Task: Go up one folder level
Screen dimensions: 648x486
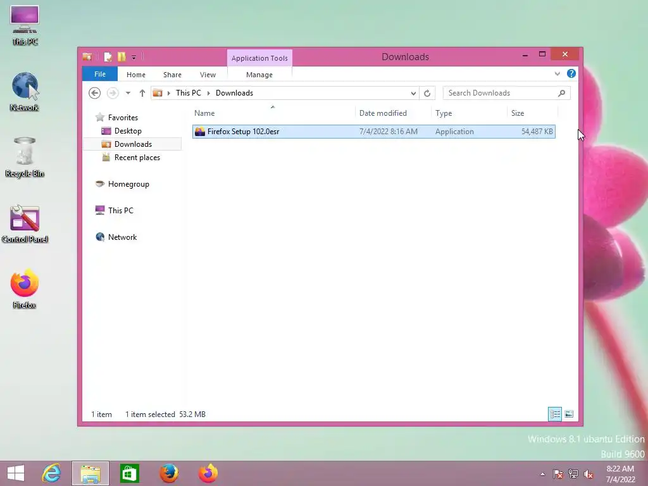Action: [x=142, y=93]
